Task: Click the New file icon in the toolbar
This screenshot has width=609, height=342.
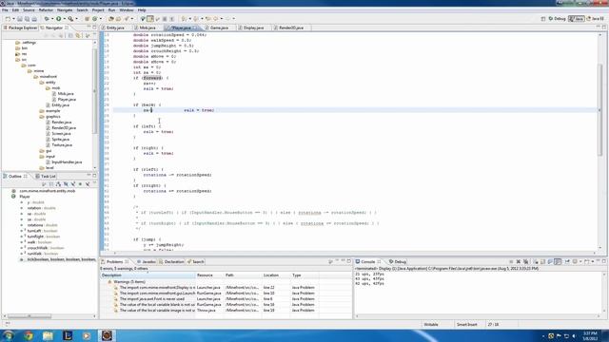Action: 8,19
